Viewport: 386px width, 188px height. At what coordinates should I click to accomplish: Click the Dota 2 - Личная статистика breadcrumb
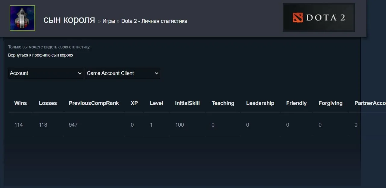[x=154, y=21]
